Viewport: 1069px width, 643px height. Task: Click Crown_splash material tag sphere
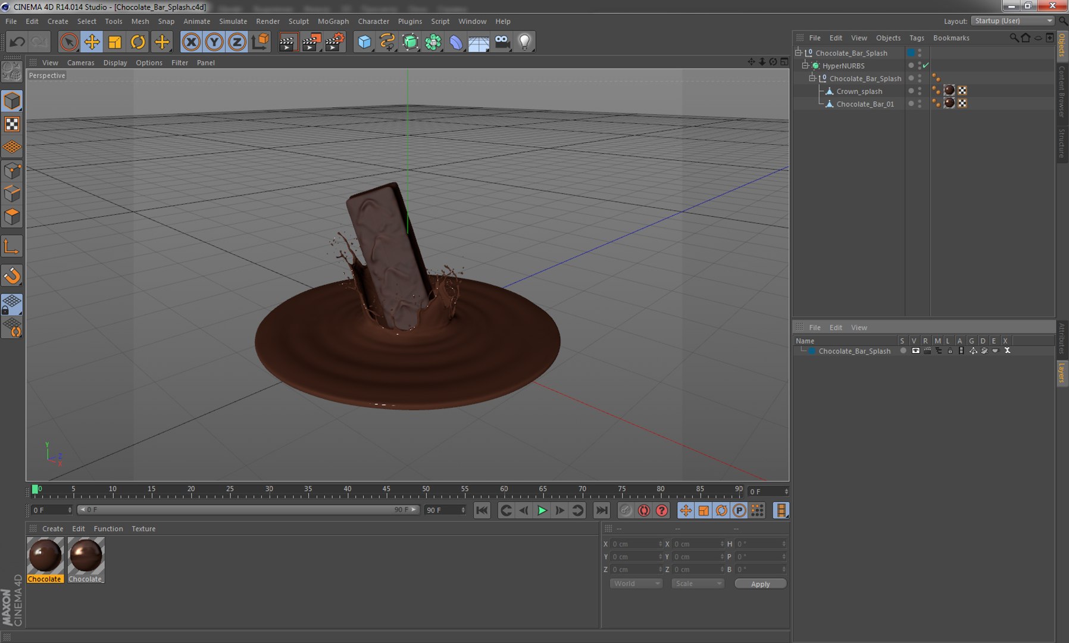(949, 90)
